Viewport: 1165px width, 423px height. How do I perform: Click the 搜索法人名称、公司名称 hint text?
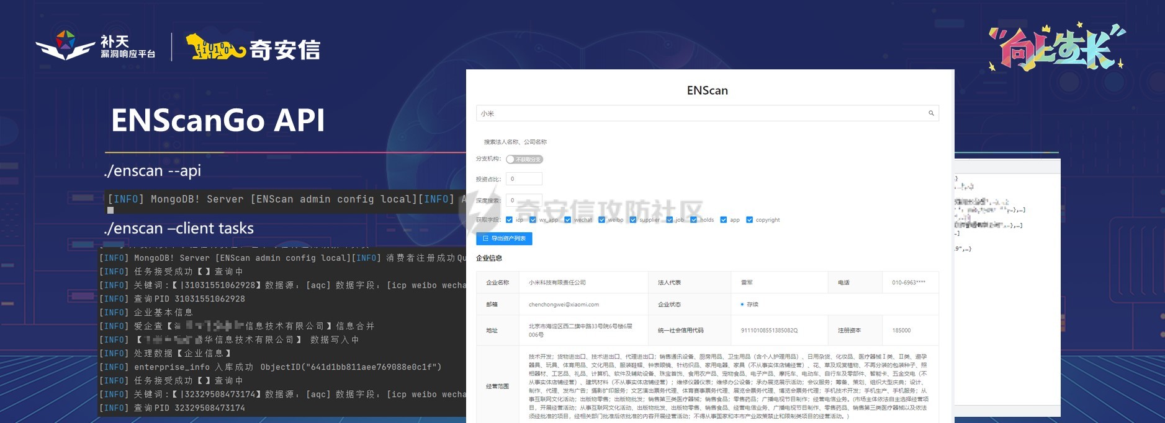coord(515,142)
